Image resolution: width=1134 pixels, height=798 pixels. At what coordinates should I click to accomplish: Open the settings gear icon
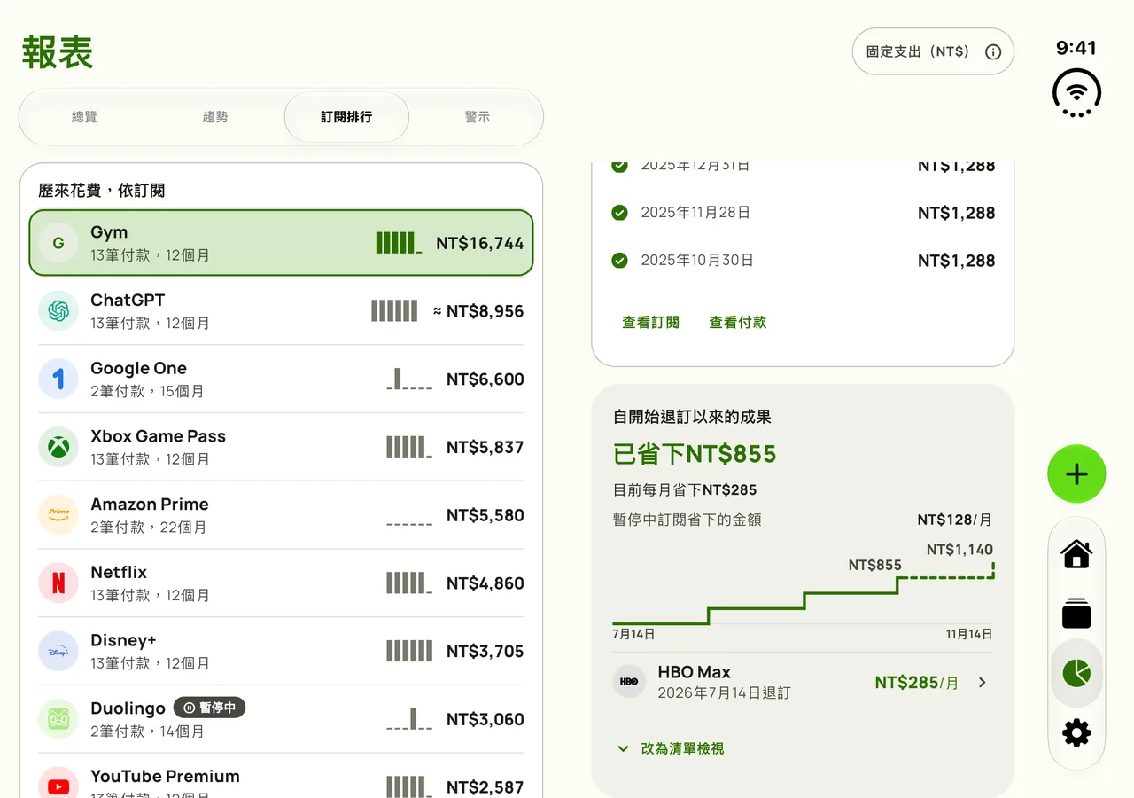(1076, 733)
